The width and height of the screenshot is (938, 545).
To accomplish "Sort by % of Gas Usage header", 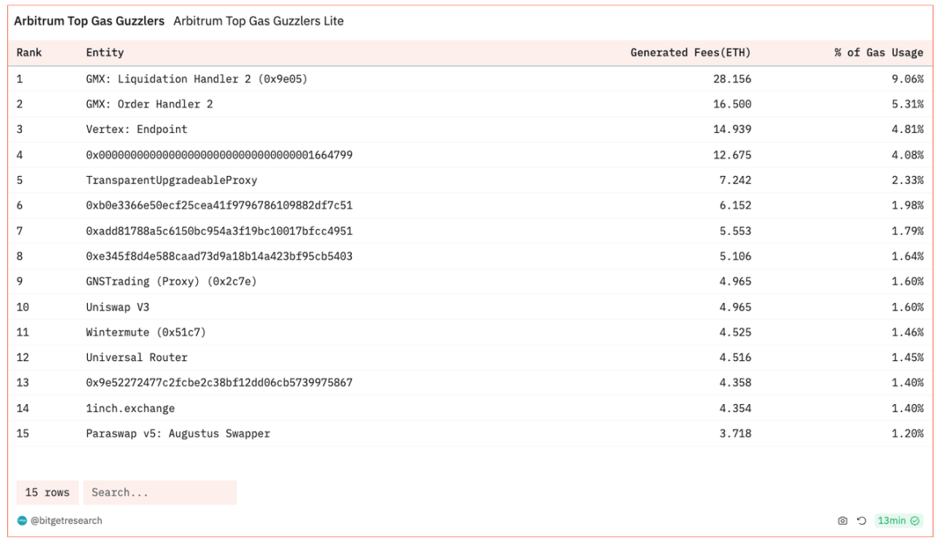I will pyautogui.click(x=879, y=53).
